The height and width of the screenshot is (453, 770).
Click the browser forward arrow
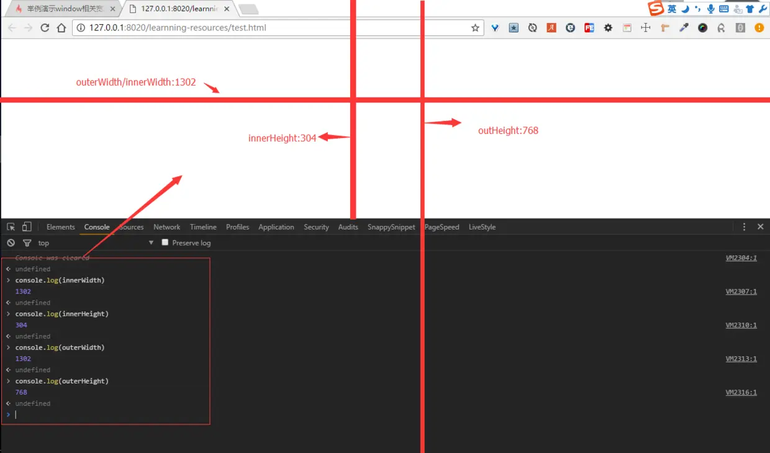pyautogui.click(x=28, y=28)
